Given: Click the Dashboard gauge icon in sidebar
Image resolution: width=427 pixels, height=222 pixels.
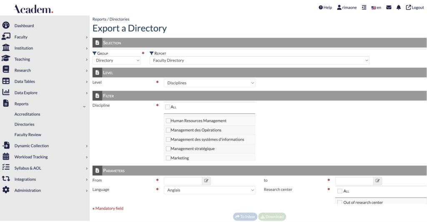Looking at the screenshot, I should click(x=6, y=25).
